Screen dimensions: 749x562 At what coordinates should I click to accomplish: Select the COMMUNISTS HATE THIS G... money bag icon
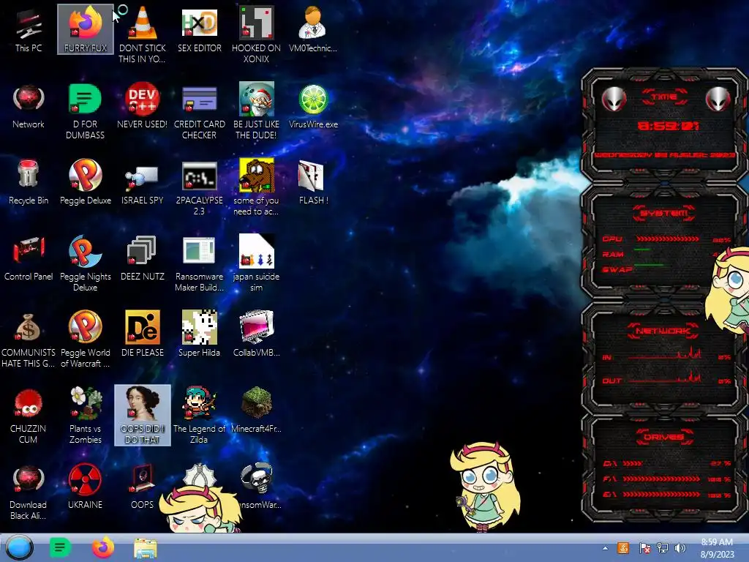tap(29, 340)
